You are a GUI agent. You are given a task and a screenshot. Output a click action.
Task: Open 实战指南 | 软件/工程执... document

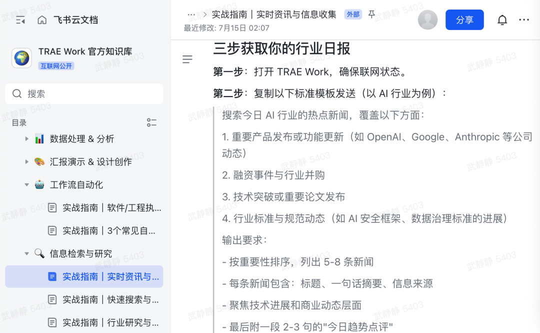click(x=84, y=207)
